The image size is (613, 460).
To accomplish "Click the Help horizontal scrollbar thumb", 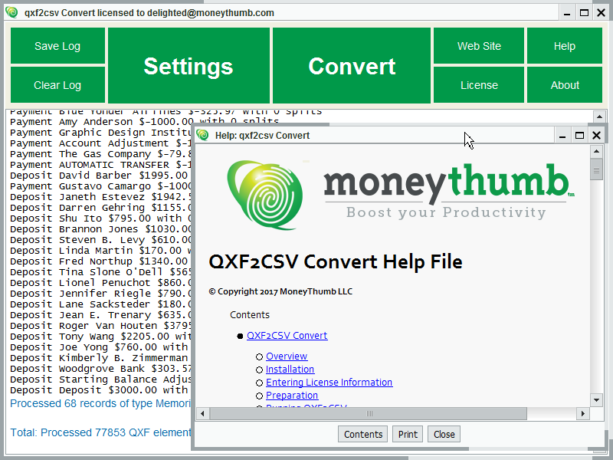I will coord(369,413).
